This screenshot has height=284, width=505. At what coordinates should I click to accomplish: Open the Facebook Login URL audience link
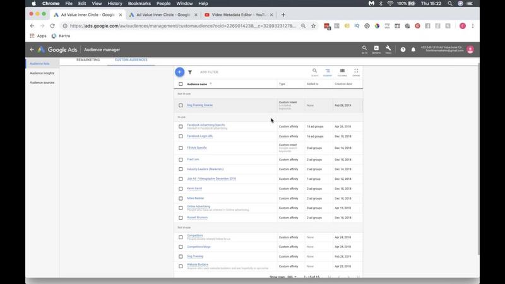pos(199,136)
